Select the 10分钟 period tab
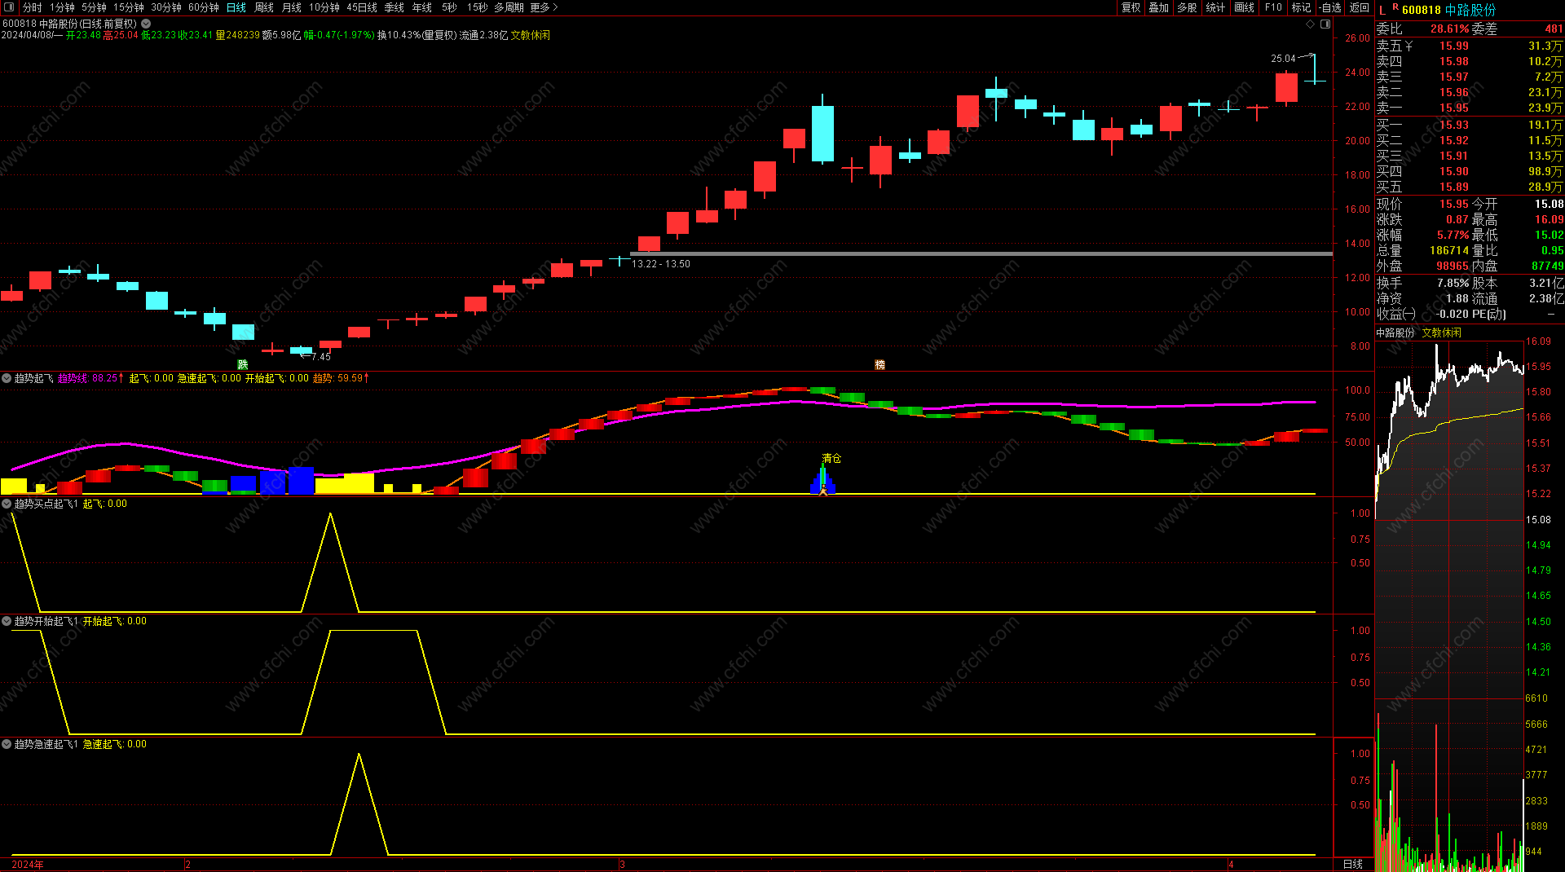This screenshot has height=872, width=1565. coord(324,7)
